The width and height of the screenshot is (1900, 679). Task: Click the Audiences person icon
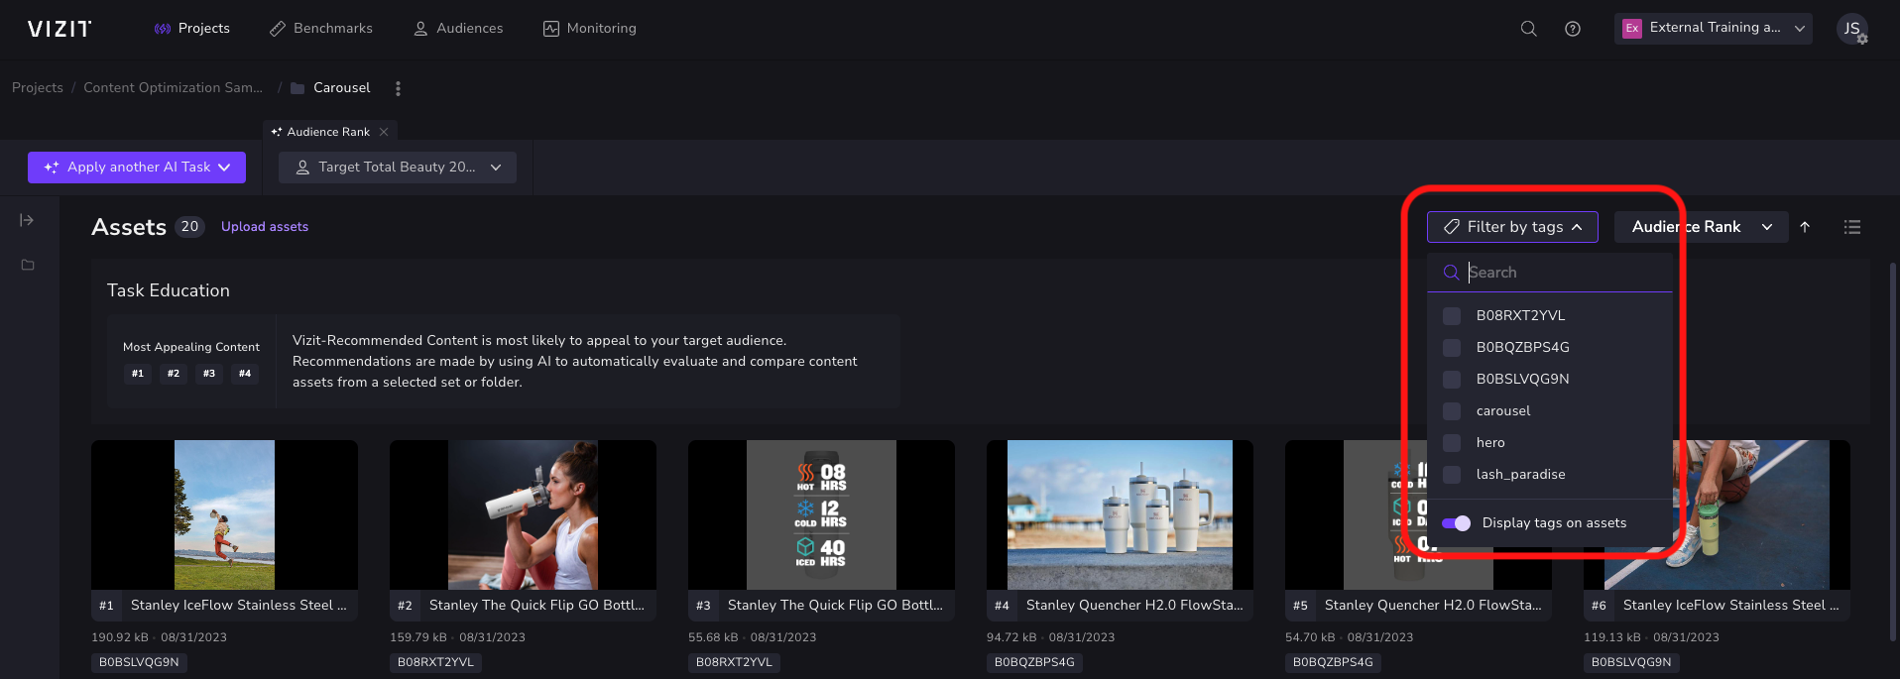click(420, 29)
